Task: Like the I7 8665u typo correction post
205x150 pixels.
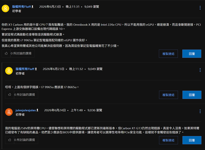Action: (9, 95)
